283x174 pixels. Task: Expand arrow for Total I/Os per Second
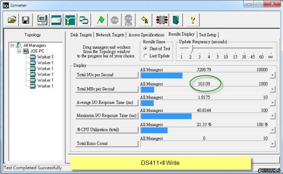click(272, 75)
